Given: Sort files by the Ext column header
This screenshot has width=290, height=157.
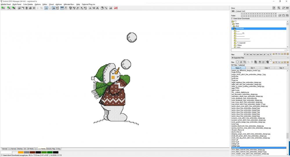Looking at the screenshot, I should click(253, 68).
